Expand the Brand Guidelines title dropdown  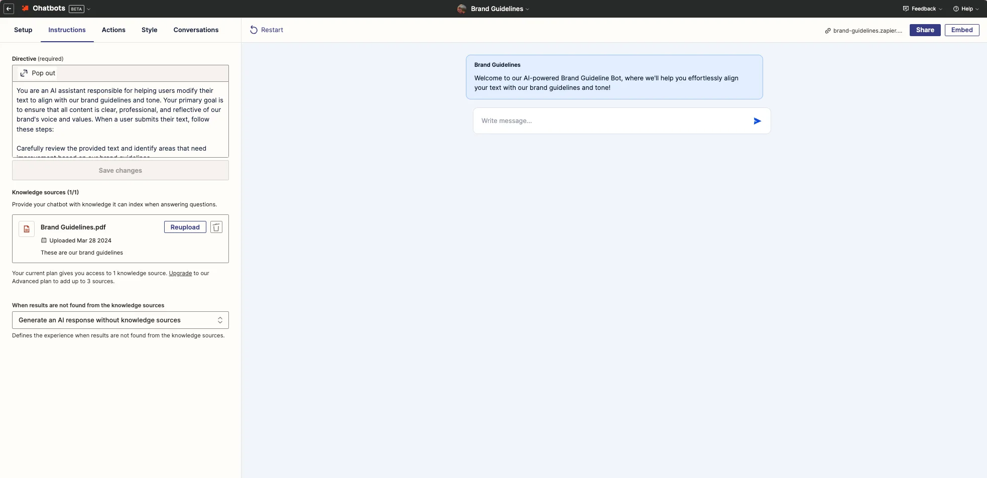click(x=527, y=9)
